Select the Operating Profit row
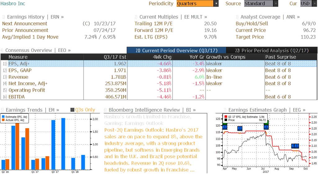 point(159,90)
